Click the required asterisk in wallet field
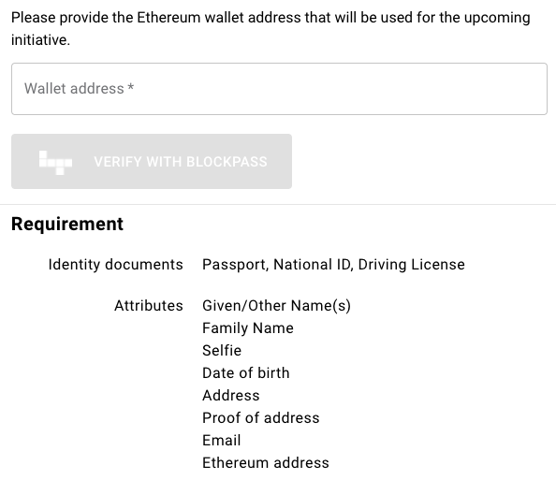 [131, 87]
